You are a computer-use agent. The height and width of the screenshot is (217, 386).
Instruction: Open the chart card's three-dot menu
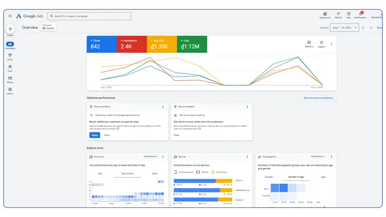point(331,44)
